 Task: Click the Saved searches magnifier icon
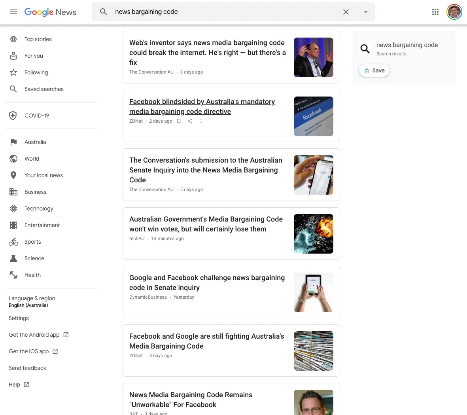[13, 89]
